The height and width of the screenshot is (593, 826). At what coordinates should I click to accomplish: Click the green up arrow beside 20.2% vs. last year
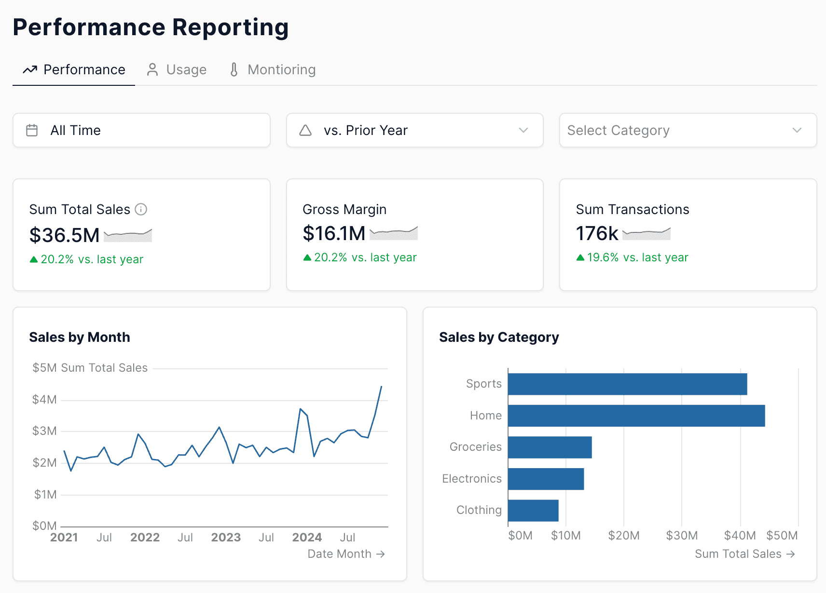pos(33,259)
